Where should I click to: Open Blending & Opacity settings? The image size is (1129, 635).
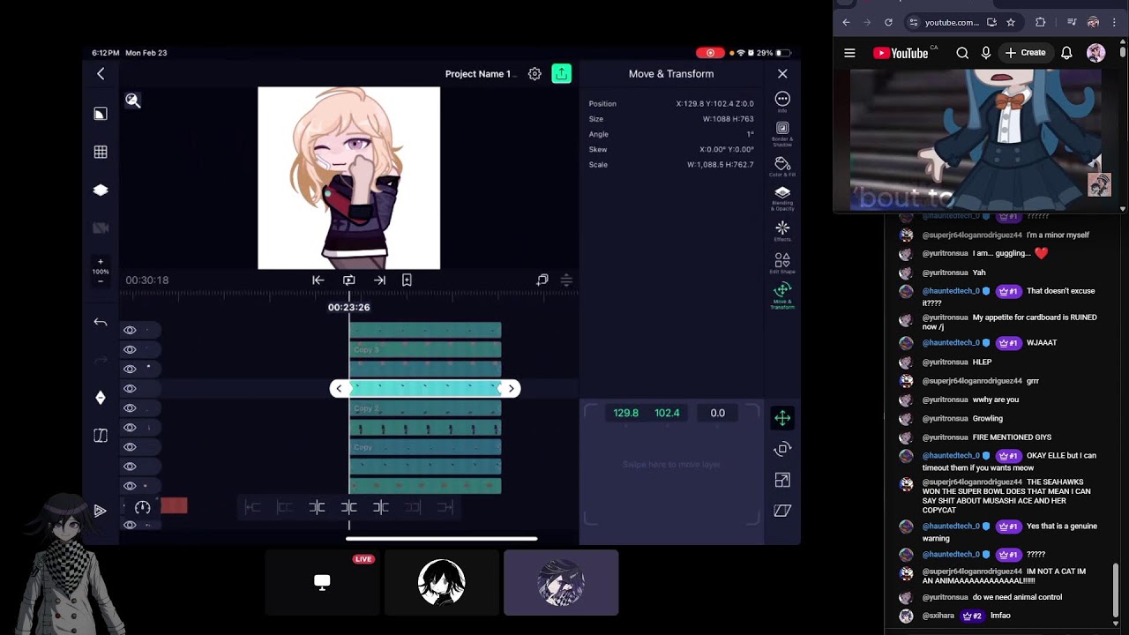click(x=782, y=198)
